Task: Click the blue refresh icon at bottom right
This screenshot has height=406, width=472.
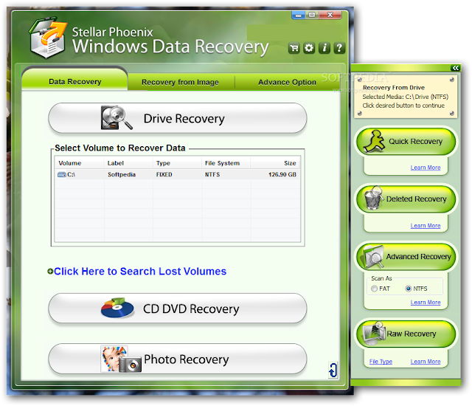Action: [333, 370]
